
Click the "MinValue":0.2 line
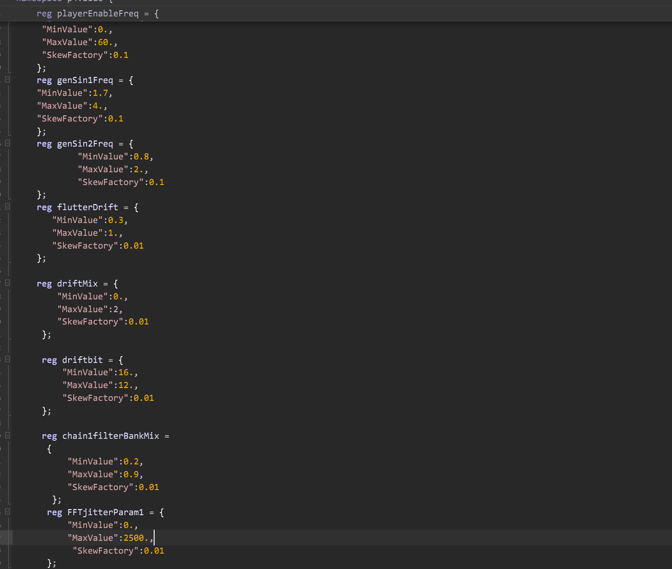[106, 461]
